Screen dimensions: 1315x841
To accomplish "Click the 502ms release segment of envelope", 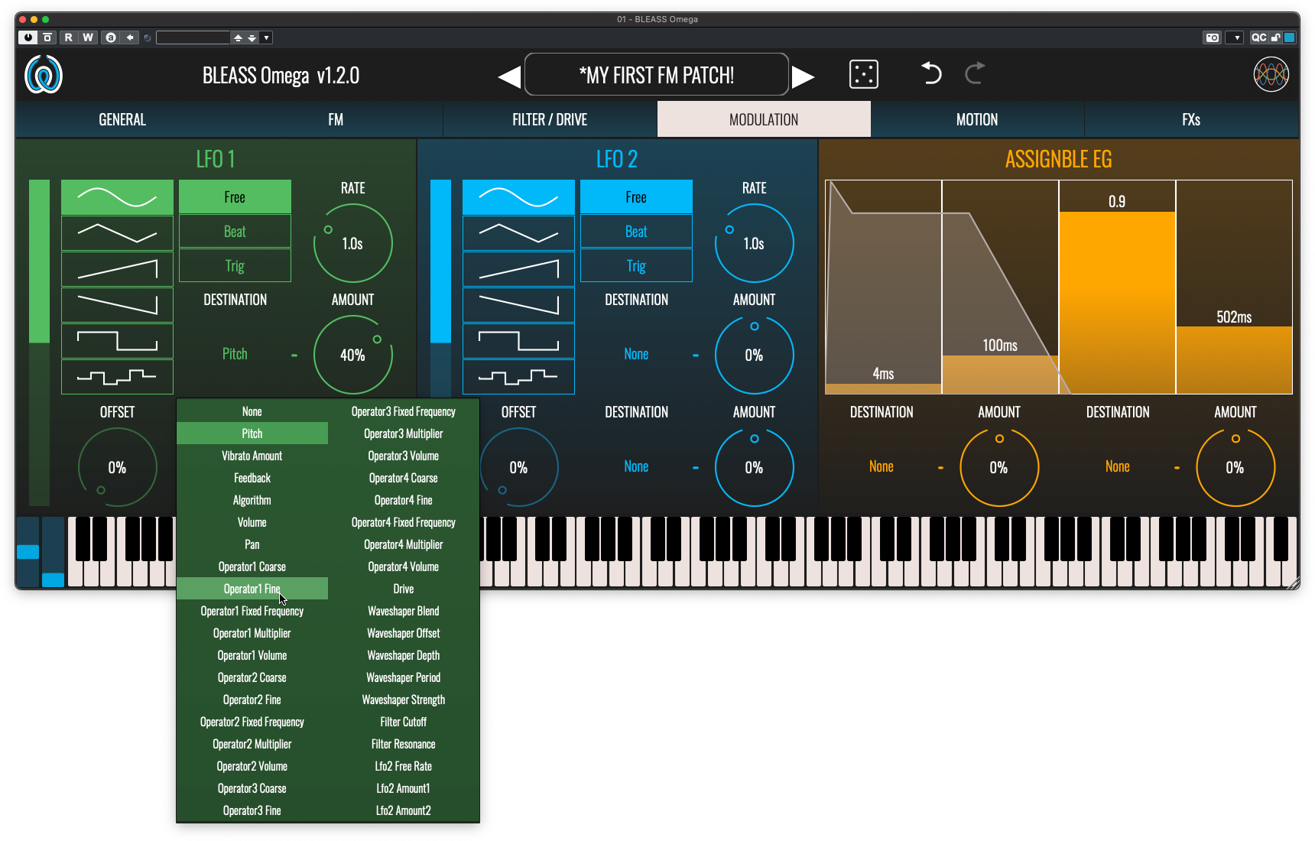I will tap(1234, 317).
